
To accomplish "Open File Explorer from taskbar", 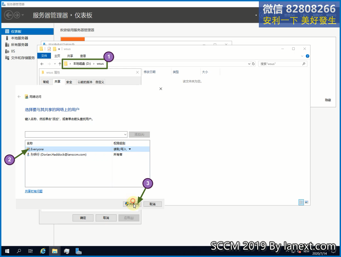I will [55, 251].
